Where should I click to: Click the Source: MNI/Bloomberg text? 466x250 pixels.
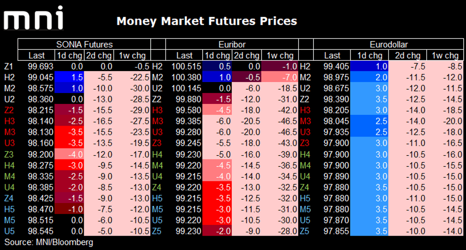click(48, 242)
